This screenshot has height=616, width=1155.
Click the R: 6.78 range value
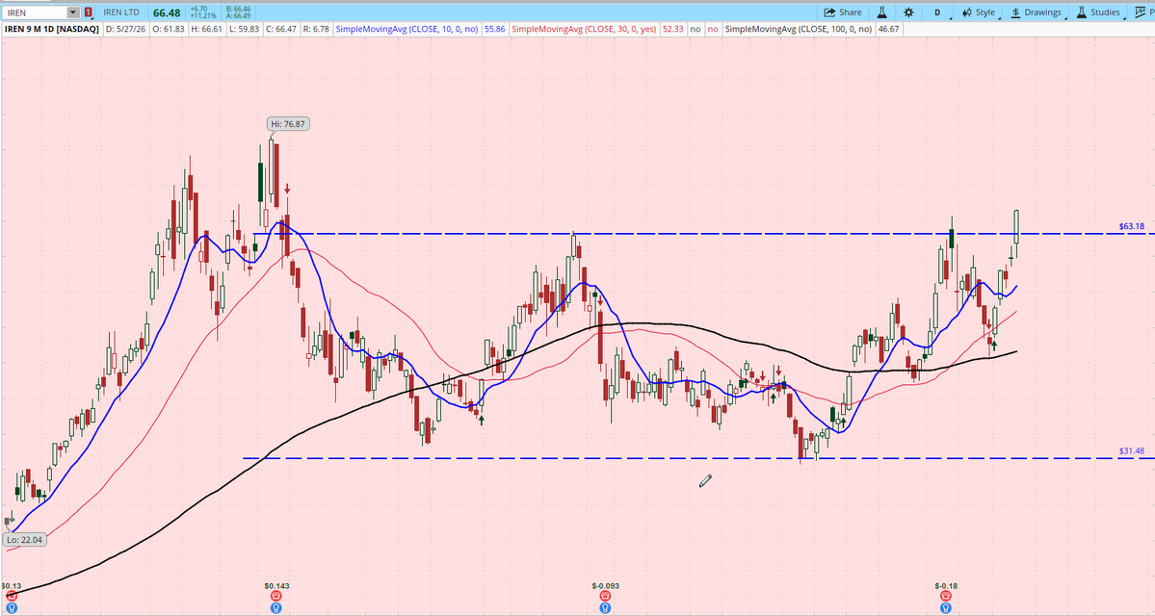(316, 30)
